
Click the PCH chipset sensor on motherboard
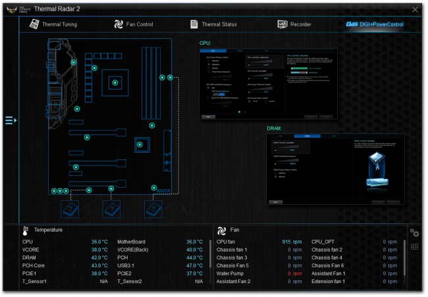click(x=140, y=143)
